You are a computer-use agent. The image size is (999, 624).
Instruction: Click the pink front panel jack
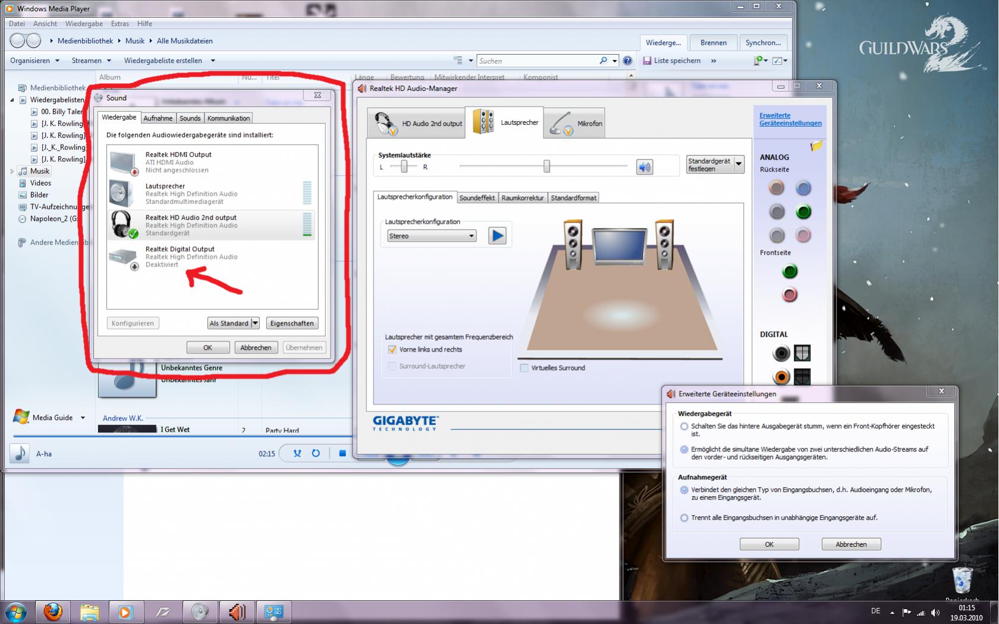coord(790,294)
